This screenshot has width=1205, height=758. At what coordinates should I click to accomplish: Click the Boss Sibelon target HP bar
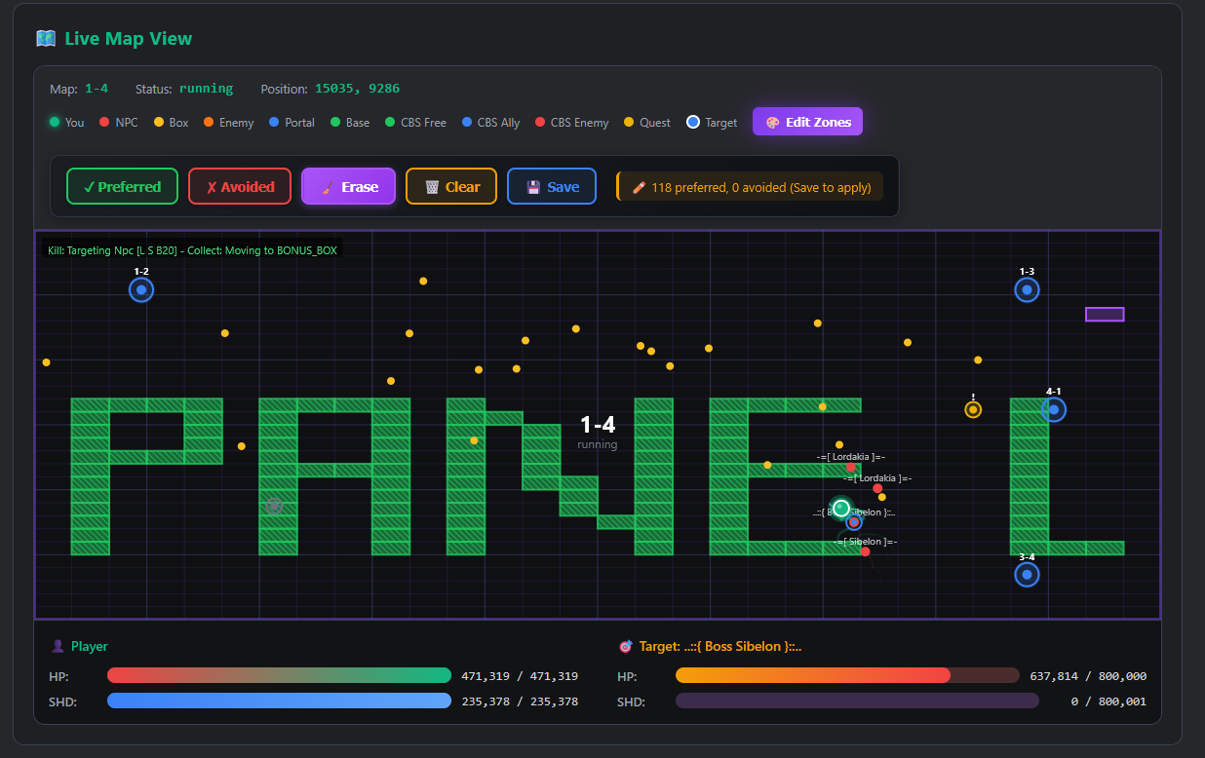846,675
